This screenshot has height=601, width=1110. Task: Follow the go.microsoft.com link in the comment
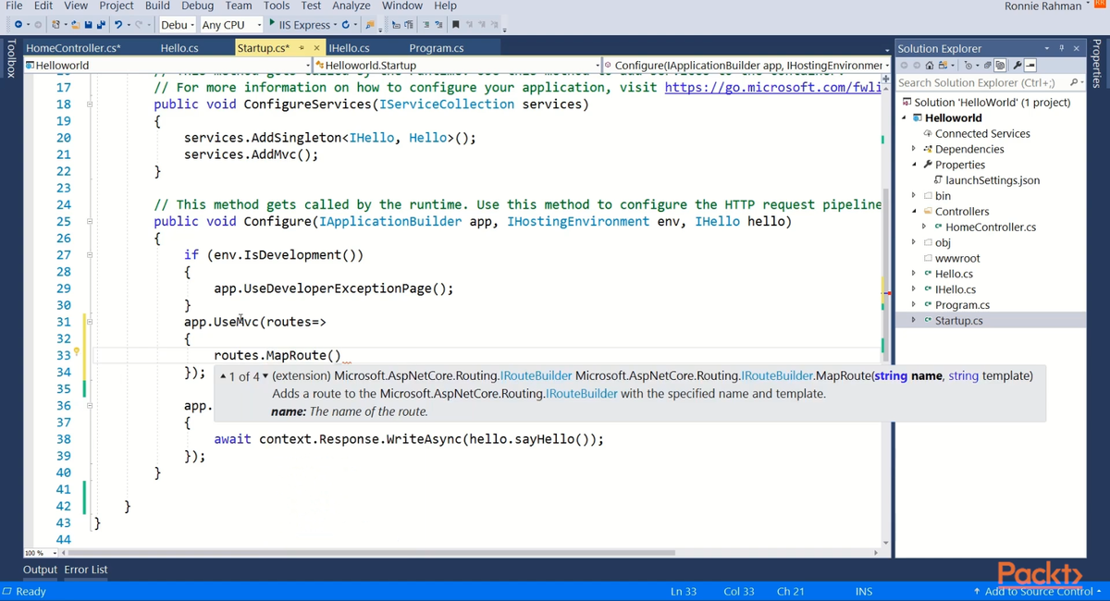pos(772,87)
